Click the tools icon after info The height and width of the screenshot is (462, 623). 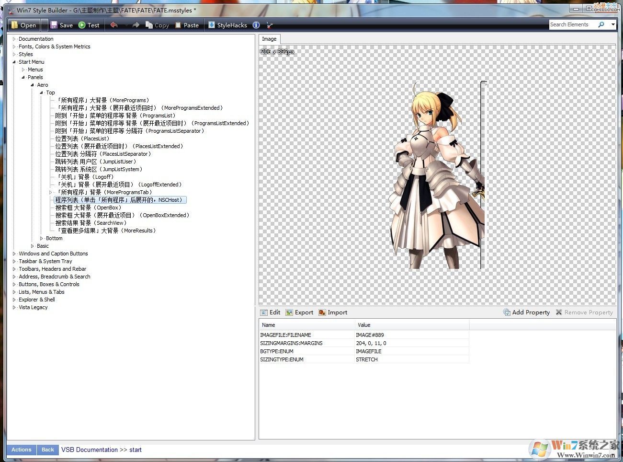[270, 25]
